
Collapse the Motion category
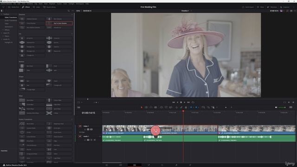(72, 62)
